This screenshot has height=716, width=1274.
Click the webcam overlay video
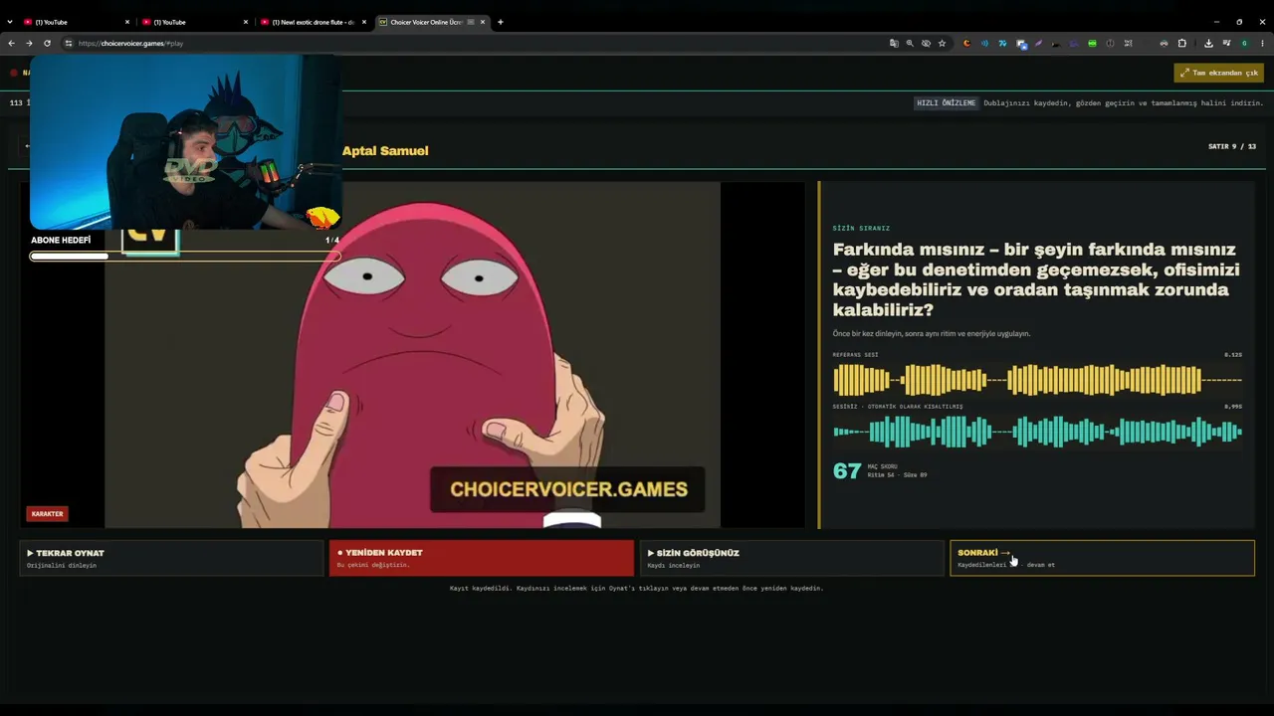point(185,142)
